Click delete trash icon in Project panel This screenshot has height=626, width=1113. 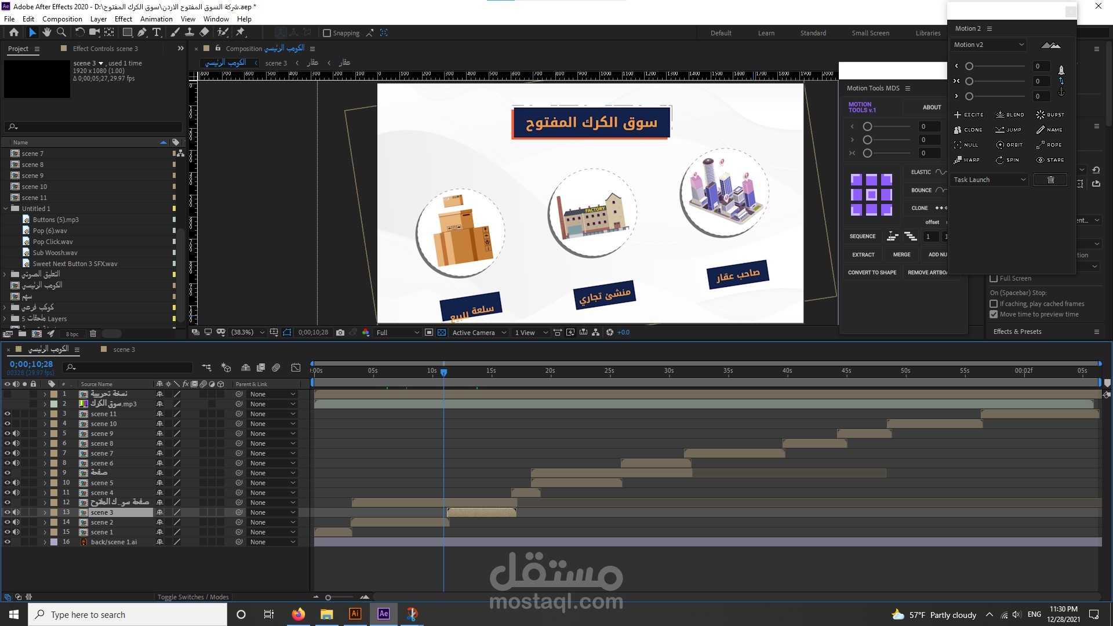point(93,334)
